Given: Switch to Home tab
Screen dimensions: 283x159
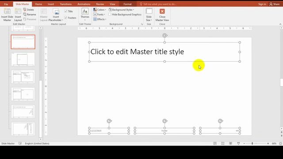Looking at the screenshot, I should (x=38, y=4).
